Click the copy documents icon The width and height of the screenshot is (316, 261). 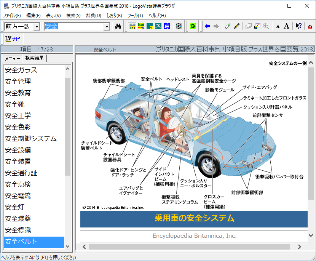click(249, 26)
